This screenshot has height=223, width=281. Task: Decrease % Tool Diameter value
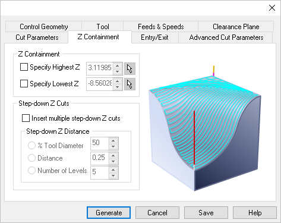(113, 146)
